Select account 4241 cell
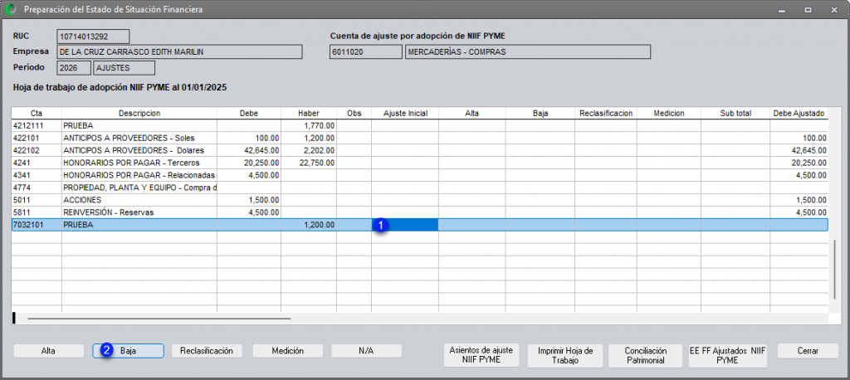 click(x=37, y=163)
